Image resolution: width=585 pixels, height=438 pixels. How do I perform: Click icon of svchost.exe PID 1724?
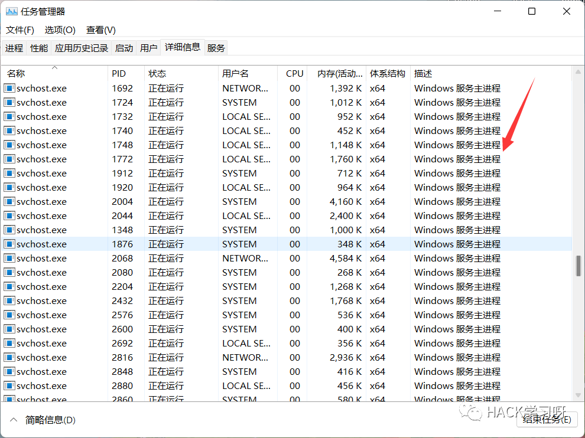[9, 103]
